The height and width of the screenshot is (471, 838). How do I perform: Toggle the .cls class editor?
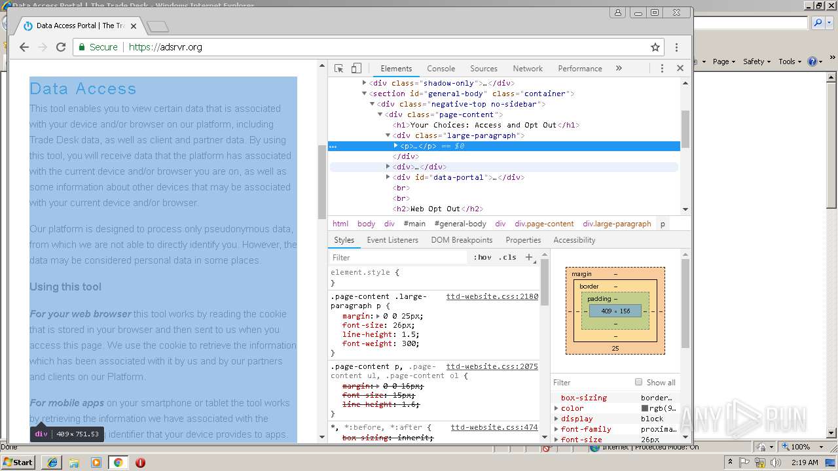pyautogui.click(x=507, y=257)
